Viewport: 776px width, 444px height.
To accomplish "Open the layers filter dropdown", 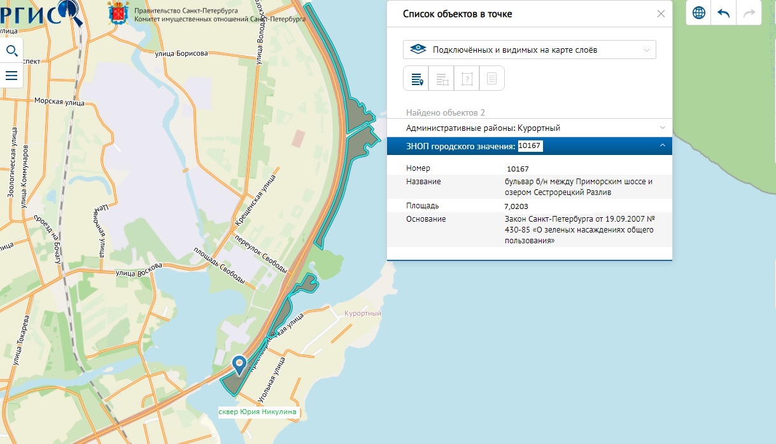I will click(x=530, y=50).
